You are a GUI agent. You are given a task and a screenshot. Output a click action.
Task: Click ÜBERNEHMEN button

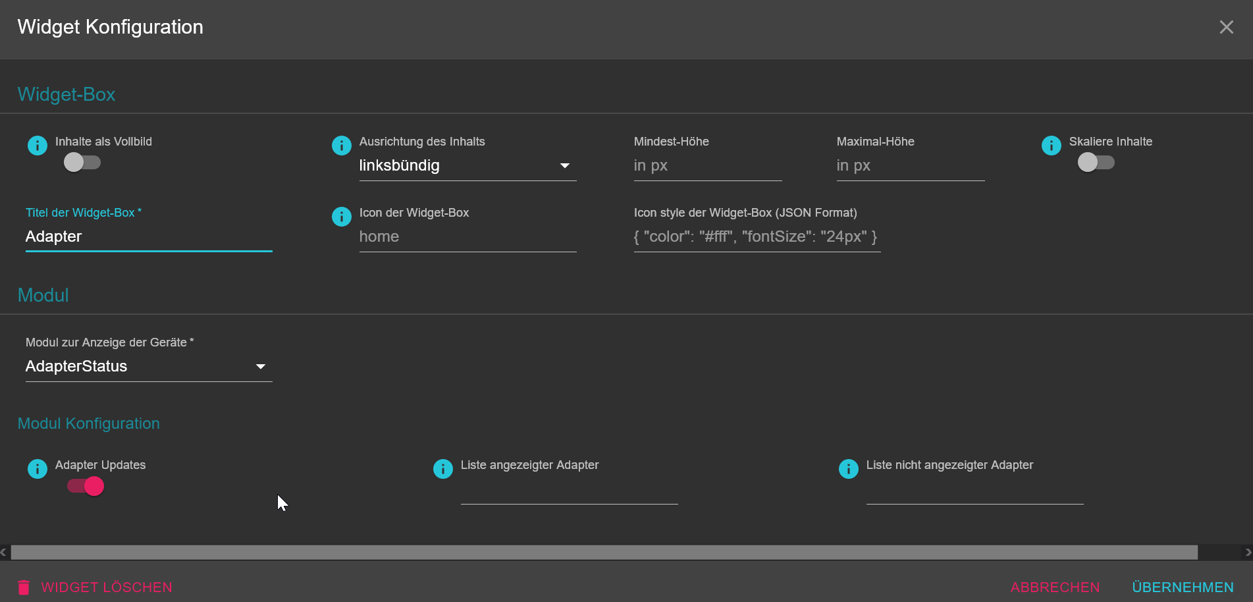point(1183,588)
